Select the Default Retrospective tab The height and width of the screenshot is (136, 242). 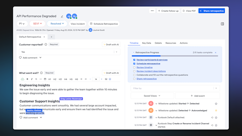pos(30,37)
